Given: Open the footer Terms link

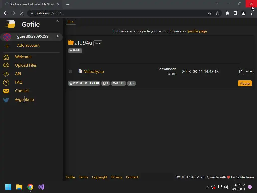Looking at the screenshot, I should coord(83,177).
